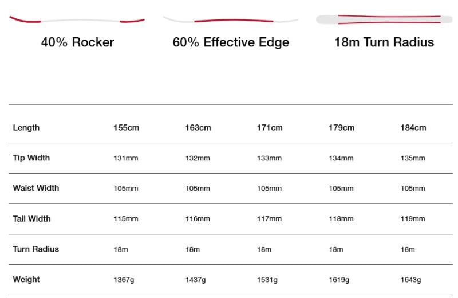Image resolution: width=458 pixels, height=298 pixels.
Task: Click the 18m Turn Radius ski graphic
Action: pos(384,19)
